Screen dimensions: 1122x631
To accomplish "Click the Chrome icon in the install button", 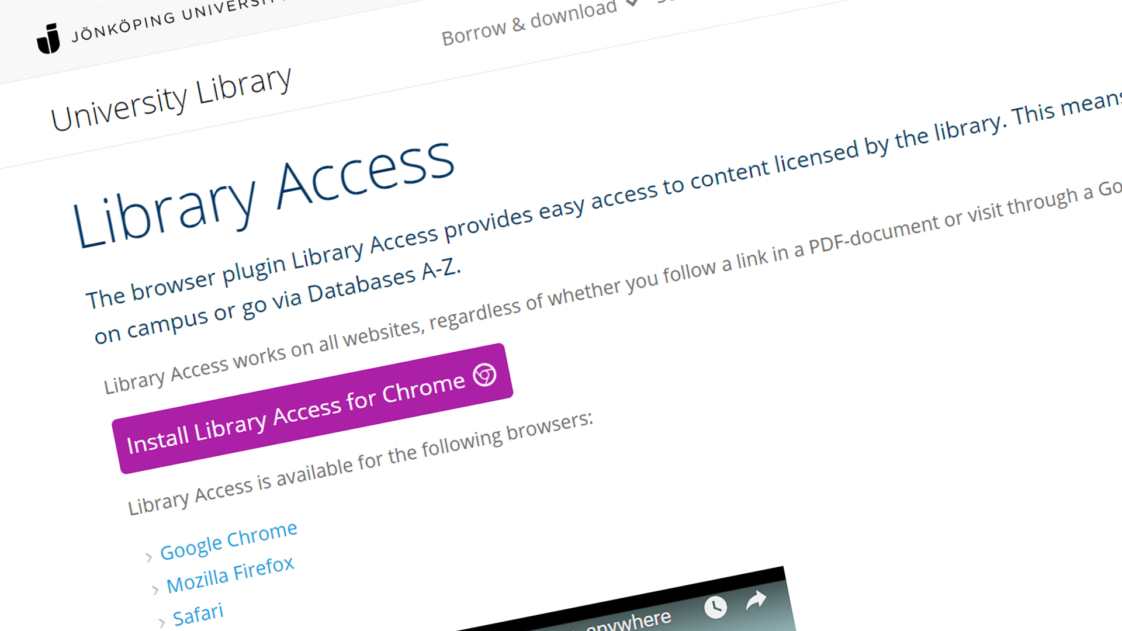I will click(484, 375).
